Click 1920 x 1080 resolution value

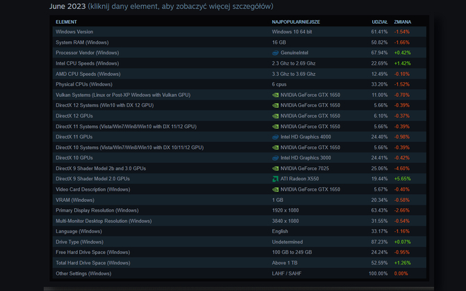click(x=285, y=210)
